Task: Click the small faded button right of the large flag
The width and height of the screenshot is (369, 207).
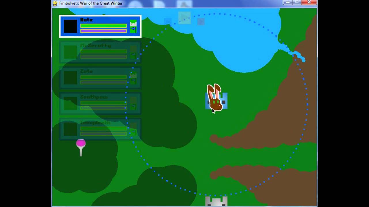Action: 201,22
